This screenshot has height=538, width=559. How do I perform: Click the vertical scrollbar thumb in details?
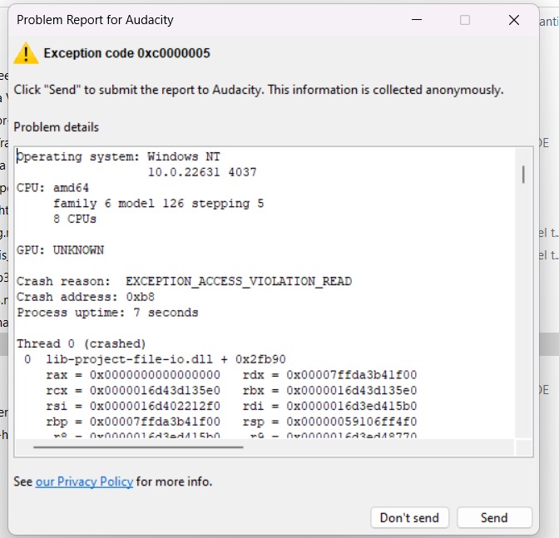[x=523, y=175]
